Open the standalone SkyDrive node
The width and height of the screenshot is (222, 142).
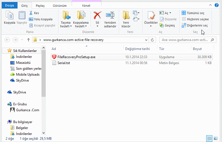tap(17, 92)
